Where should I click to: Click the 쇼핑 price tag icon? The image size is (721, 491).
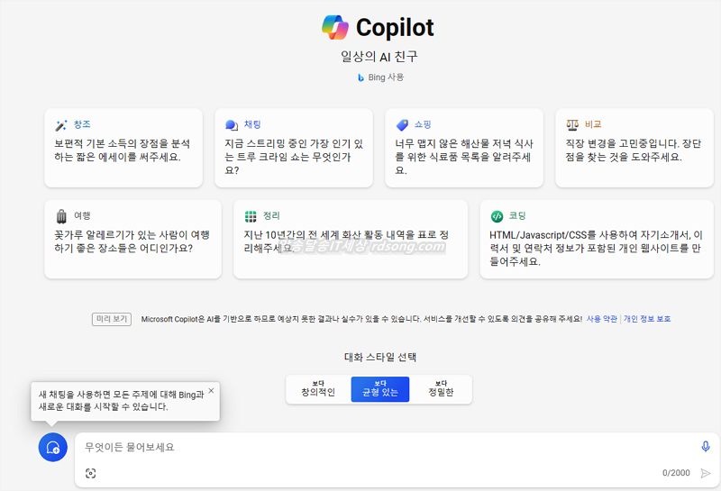[402, 125]
